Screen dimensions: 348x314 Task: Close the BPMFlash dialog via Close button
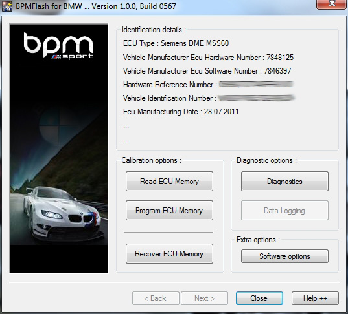point(259,298)
